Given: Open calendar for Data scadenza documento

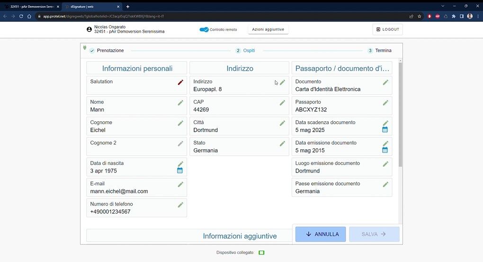Looking at the screenshot, I should 385,129.
